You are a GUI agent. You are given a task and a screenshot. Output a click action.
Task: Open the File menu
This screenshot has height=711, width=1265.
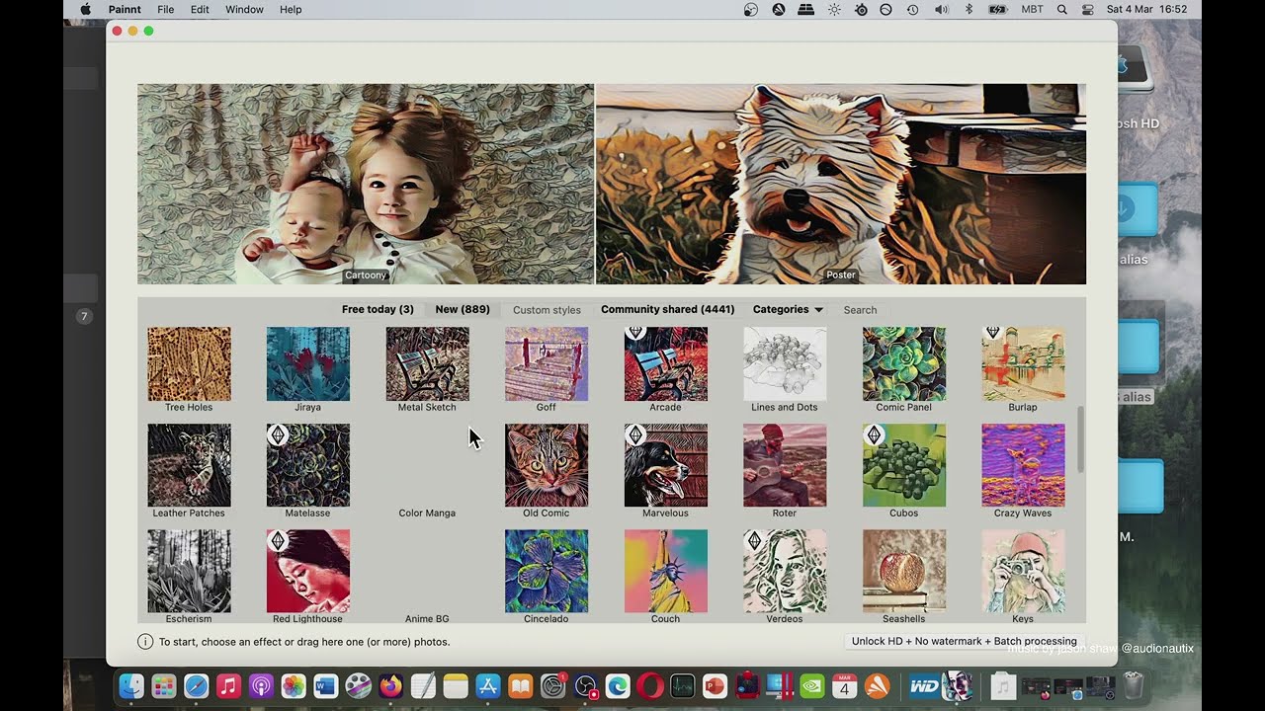(166, 9)
